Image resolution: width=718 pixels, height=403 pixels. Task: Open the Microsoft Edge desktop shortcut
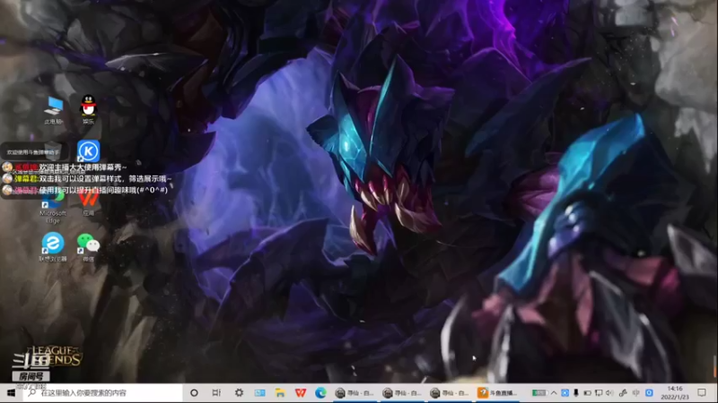pyautogui.click(x=53, y=208)
